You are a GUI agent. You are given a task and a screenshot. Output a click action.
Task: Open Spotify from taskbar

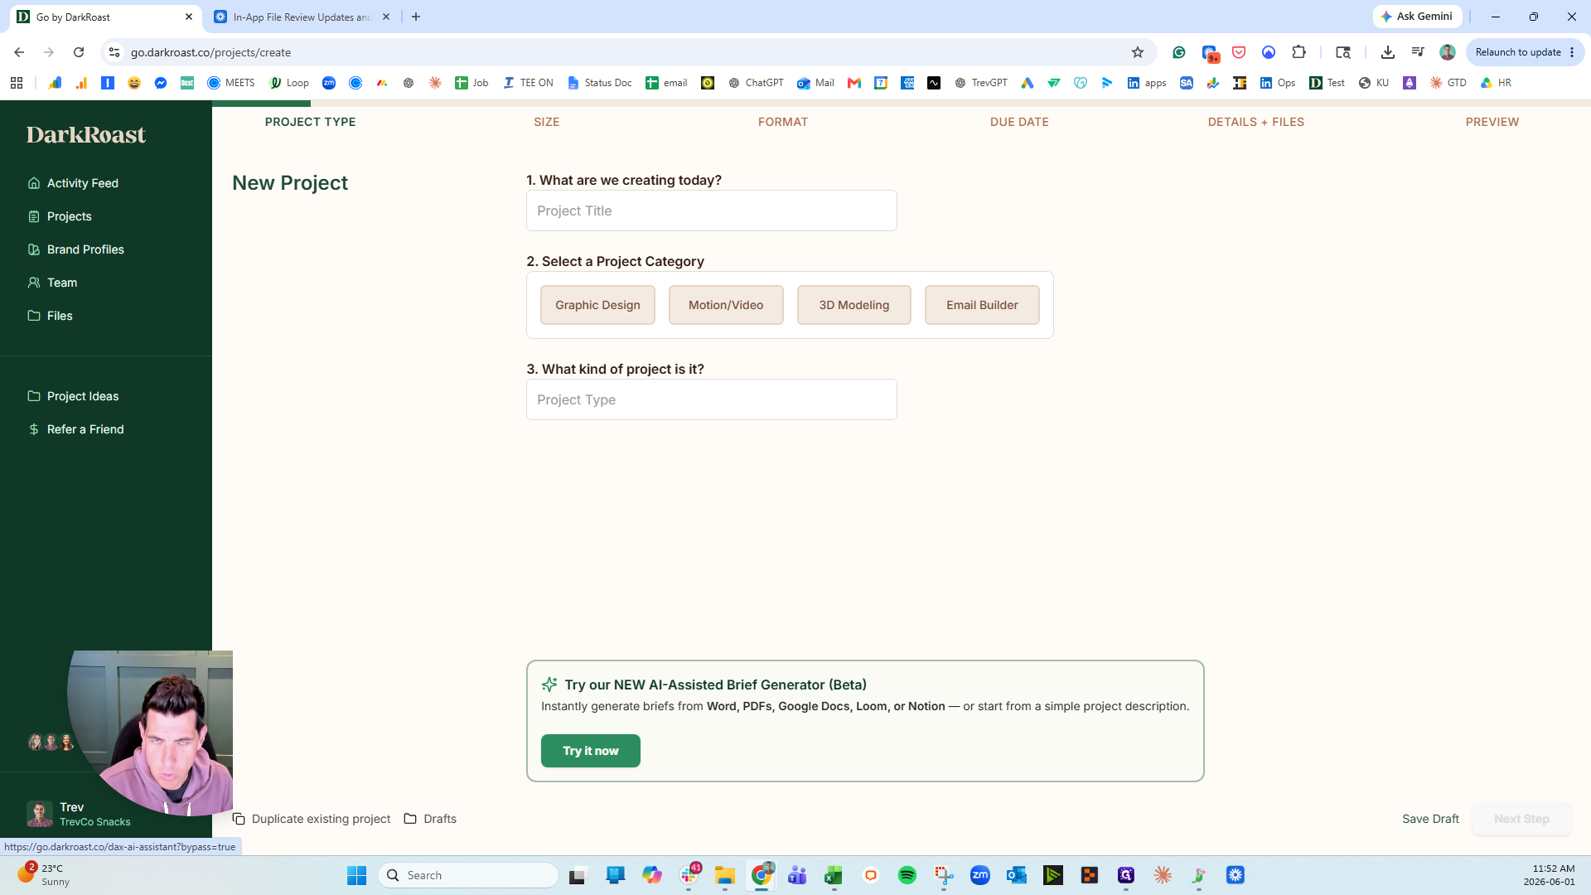click(x=907, y=875)
